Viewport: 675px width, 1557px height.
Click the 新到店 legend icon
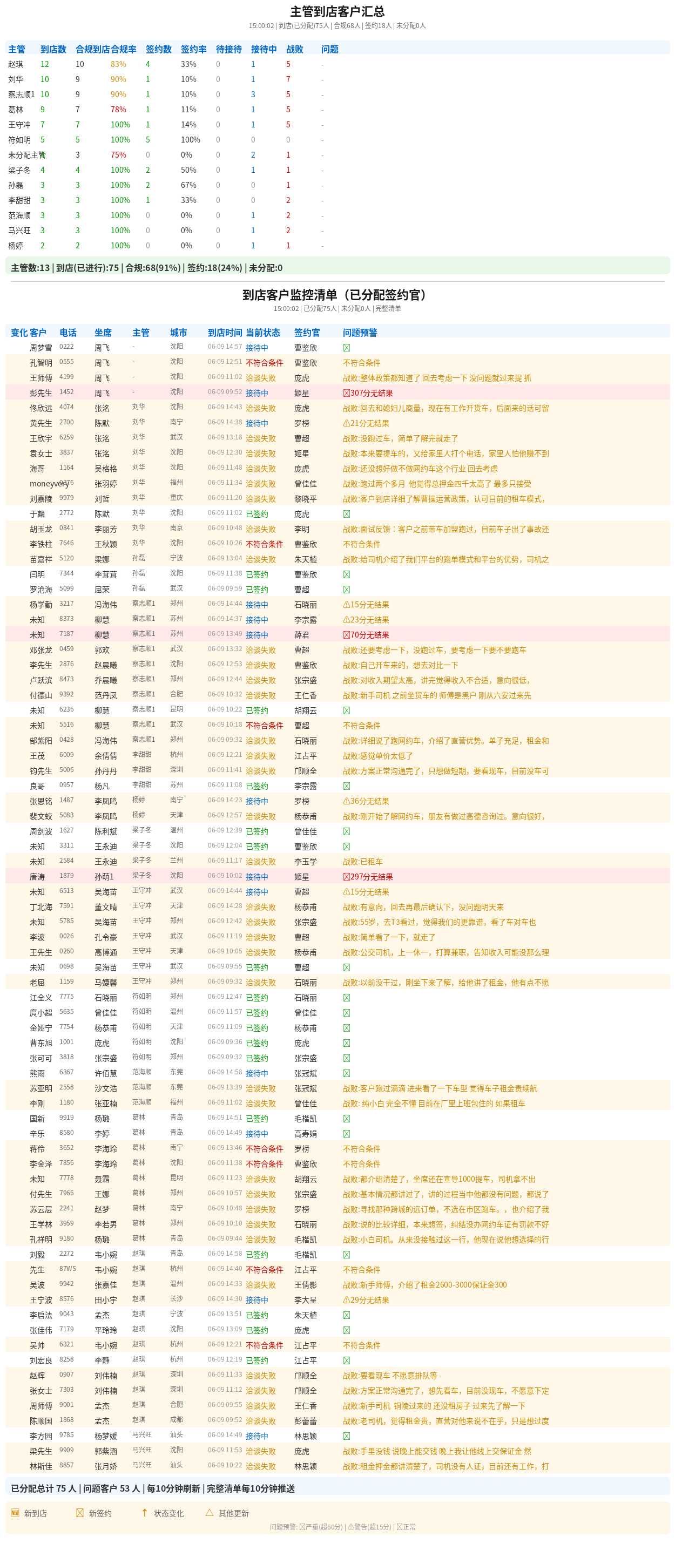[x=15, y=1512]
